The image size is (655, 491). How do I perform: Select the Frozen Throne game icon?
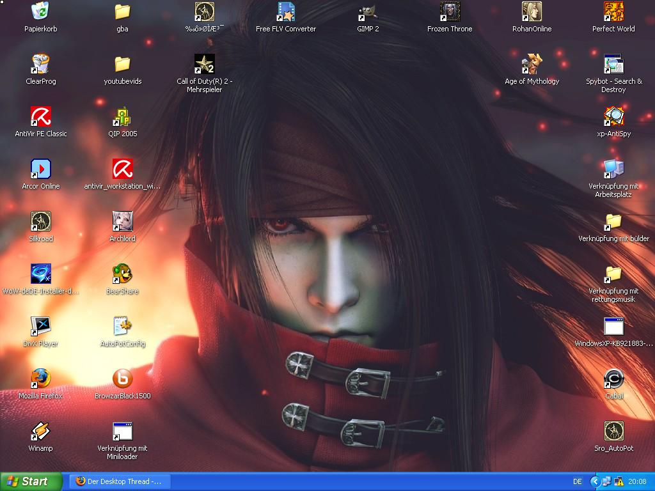[x=450, y=12]
